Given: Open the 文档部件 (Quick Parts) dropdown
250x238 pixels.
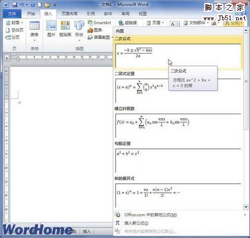Looking at the screenshot, I should click(x=196, y=23).
